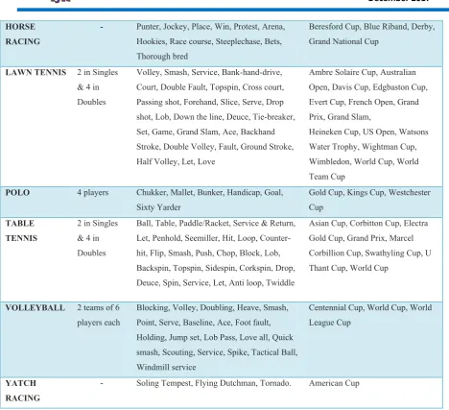Screen dimensions: 449x410
Task: Click 'Deuce, Spin, Service, Let, Anti loop, Twiddle'
Action: [x=216, y=283]
